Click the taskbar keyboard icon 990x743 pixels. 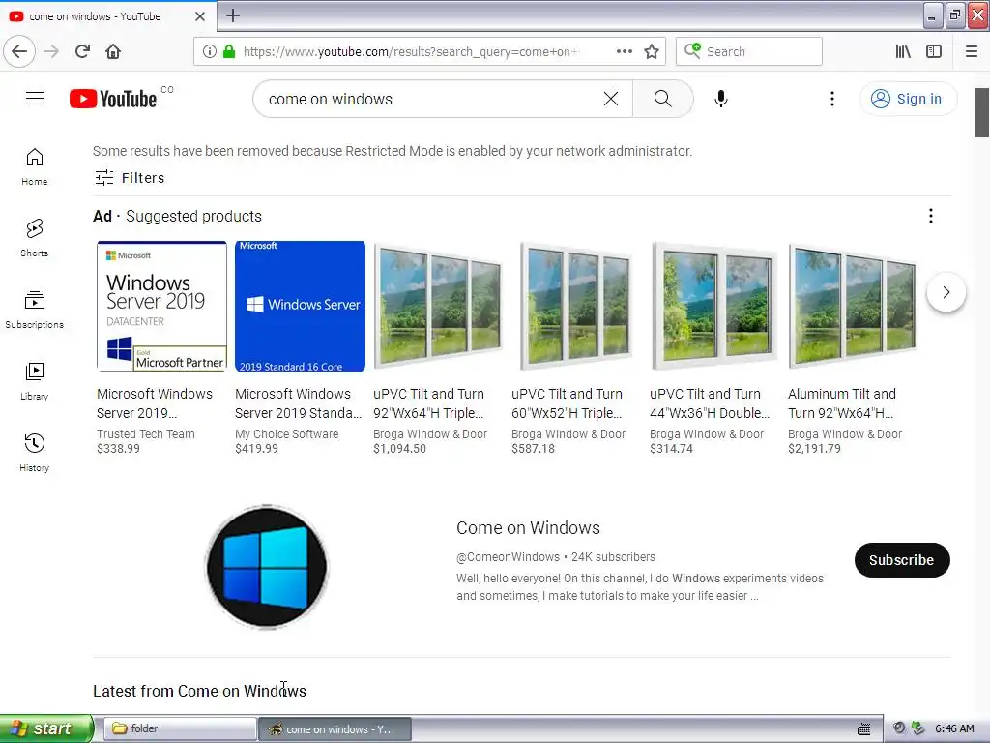pyautogui.click(x=863, y=729)
